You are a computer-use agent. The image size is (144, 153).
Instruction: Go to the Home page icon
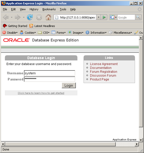[48, 17]
